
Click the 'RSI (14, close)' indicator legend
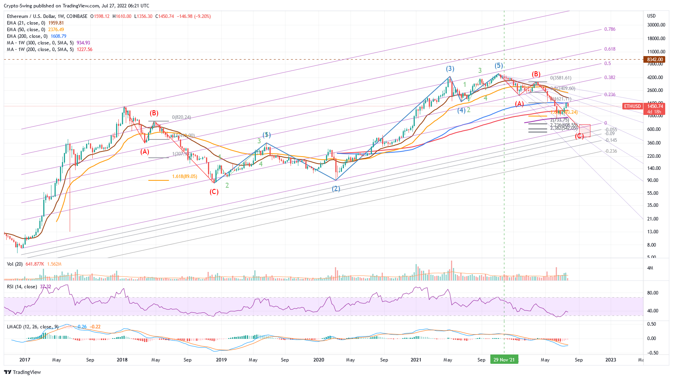22,287
